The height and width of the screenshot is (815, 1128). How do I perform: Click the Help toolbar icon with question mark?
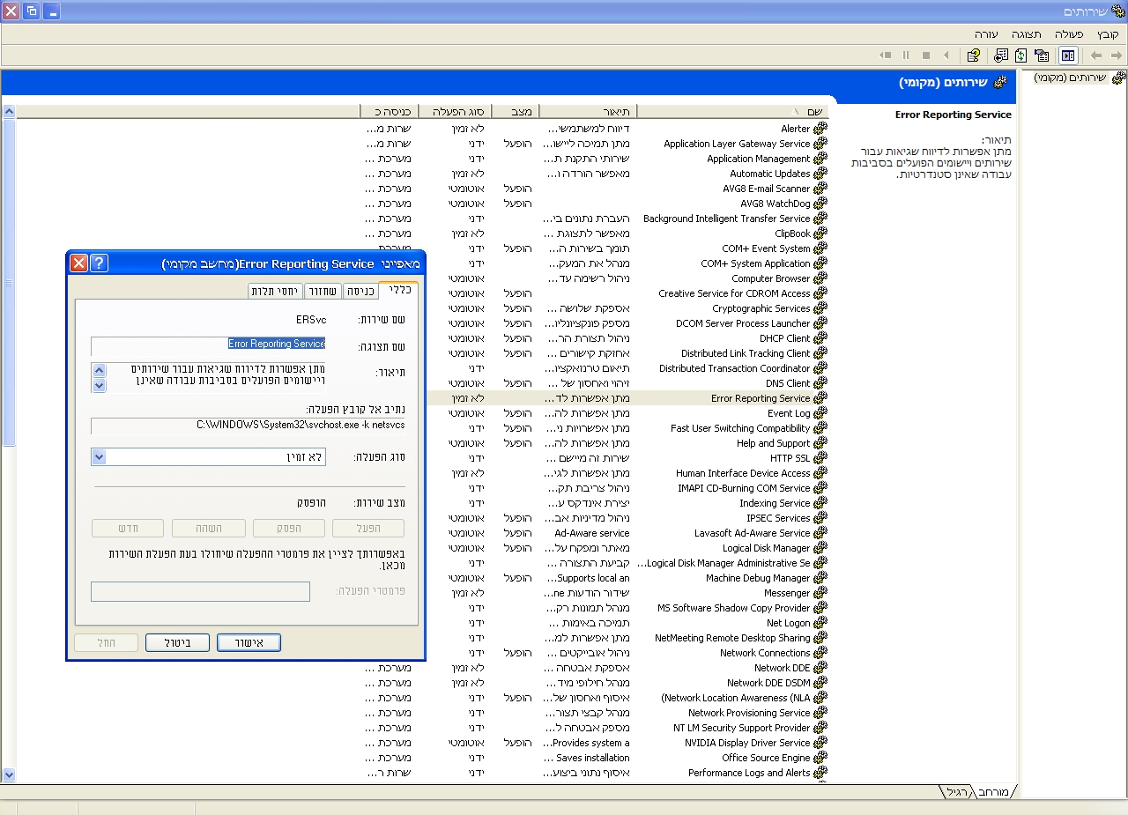(973, 56)
